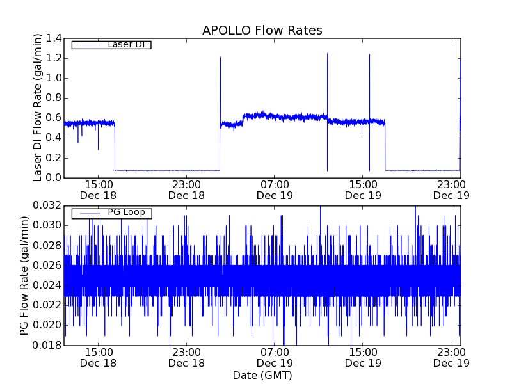512x384 pixels.
Task: Click the blue line sample in PG Loop legend
Action: point(86,213)
